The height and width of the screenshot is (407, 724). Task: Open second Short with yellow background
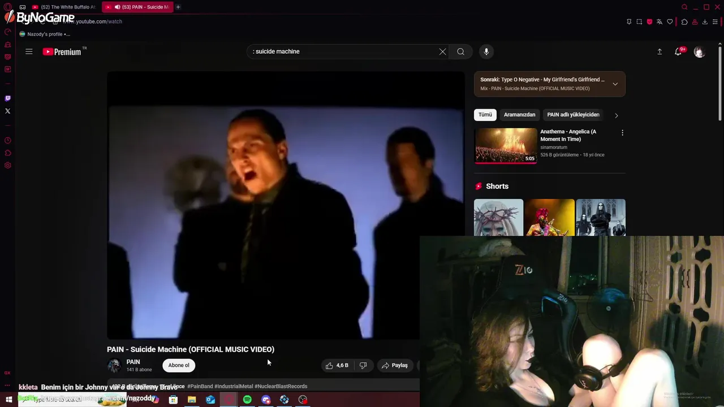[x=549, y=217]
